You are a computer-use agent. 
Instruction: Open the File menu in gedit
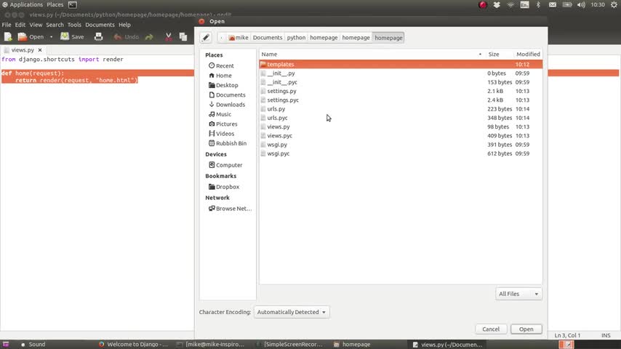tap(7, 25)
